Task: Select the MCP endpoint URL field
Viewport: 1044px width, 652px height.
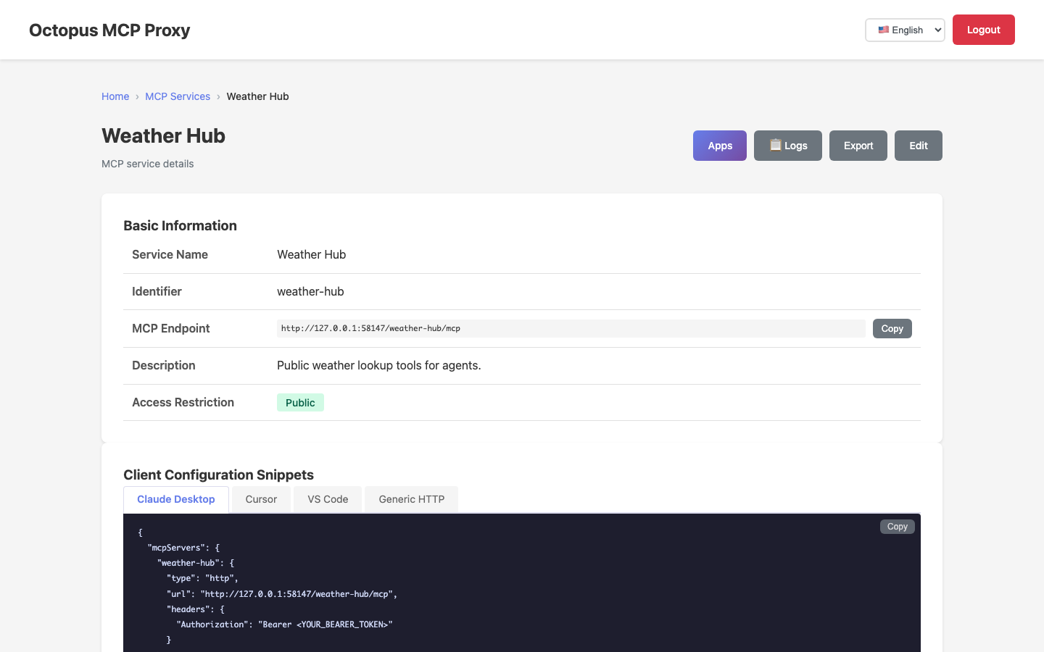Action: tap(571, 328)
